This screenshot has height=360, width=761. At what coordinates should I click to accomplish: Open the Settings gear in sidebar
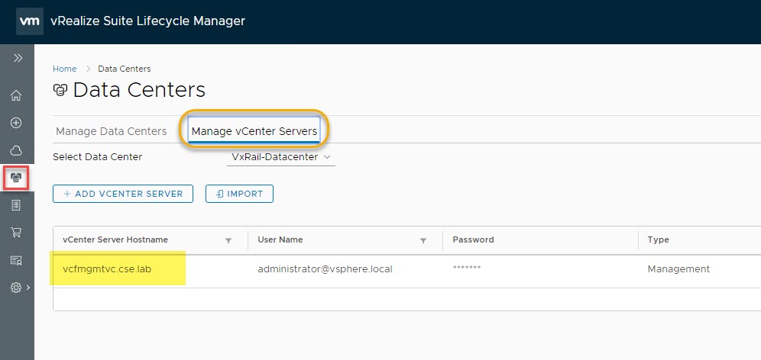click(16, 288)
